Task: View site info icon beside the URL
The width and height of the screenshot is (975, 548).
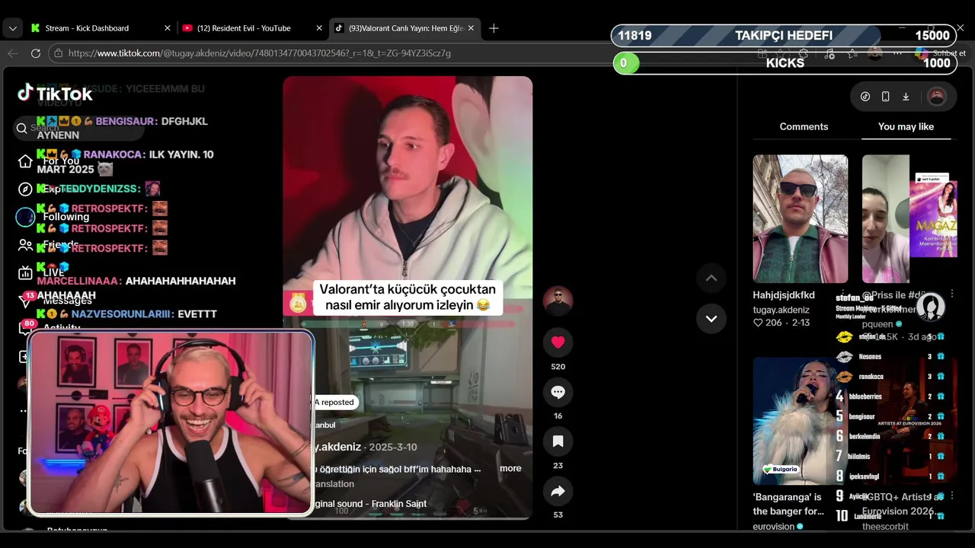Action: [58, 53]
